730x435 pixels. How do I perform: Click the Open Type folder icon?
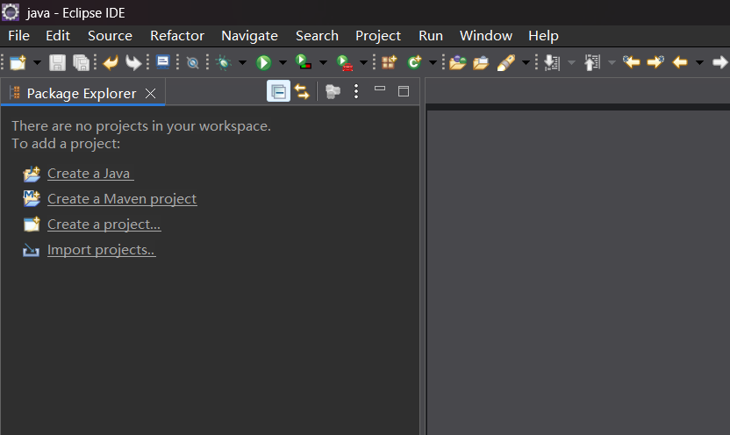point(458,62)
